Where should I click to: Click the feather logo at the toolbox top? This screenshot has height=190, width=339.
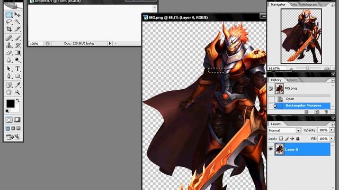[13, 6]
